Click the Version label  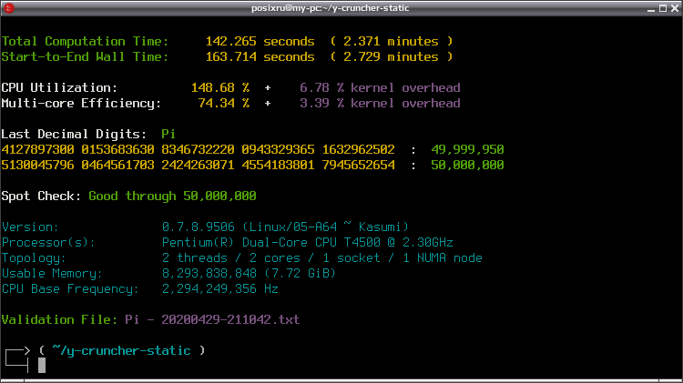pyautogui.click(x=30, y=227)
